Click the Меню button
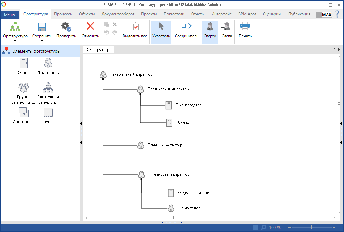344x232 pixels. click(x=10, y=15)
